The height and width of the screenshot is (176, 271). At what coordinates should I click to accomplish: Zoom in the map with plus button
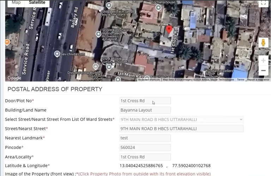tap(263, 61)
